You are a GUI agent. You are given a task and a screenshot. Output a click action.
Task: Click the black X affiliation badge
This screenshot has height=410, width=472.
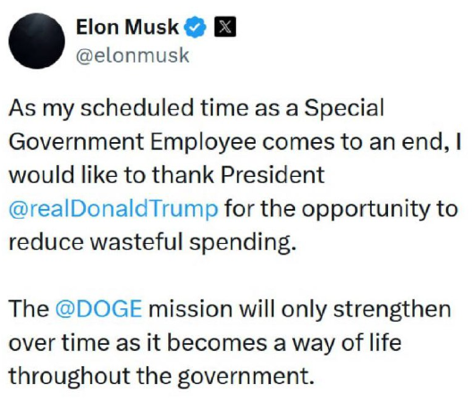(225, 27)
